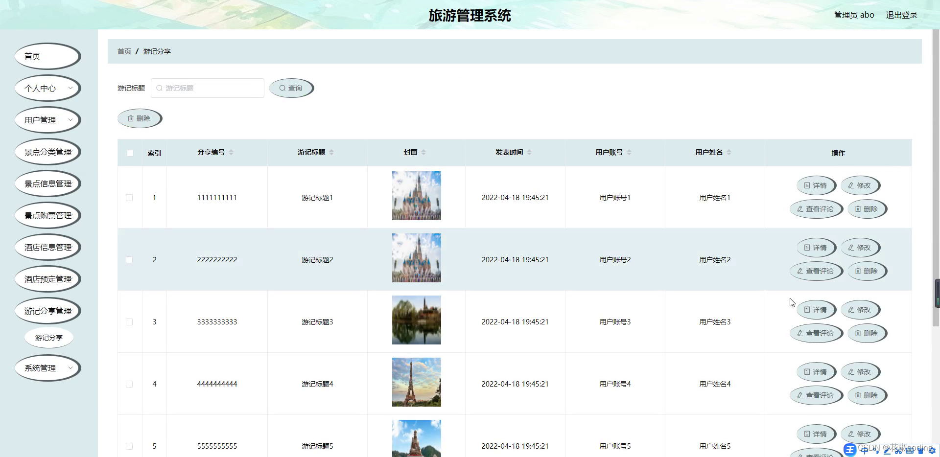The image size is (940, 457).
Task: Click the sort arrows on 分享编号 column
Action: [x=232, y=152]
